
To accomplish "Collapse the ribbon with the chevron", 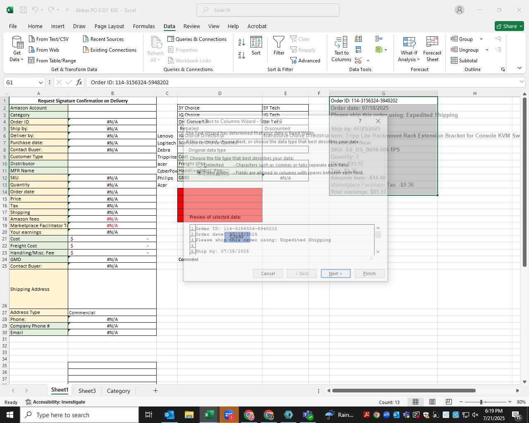I will [x=519, y=68].
